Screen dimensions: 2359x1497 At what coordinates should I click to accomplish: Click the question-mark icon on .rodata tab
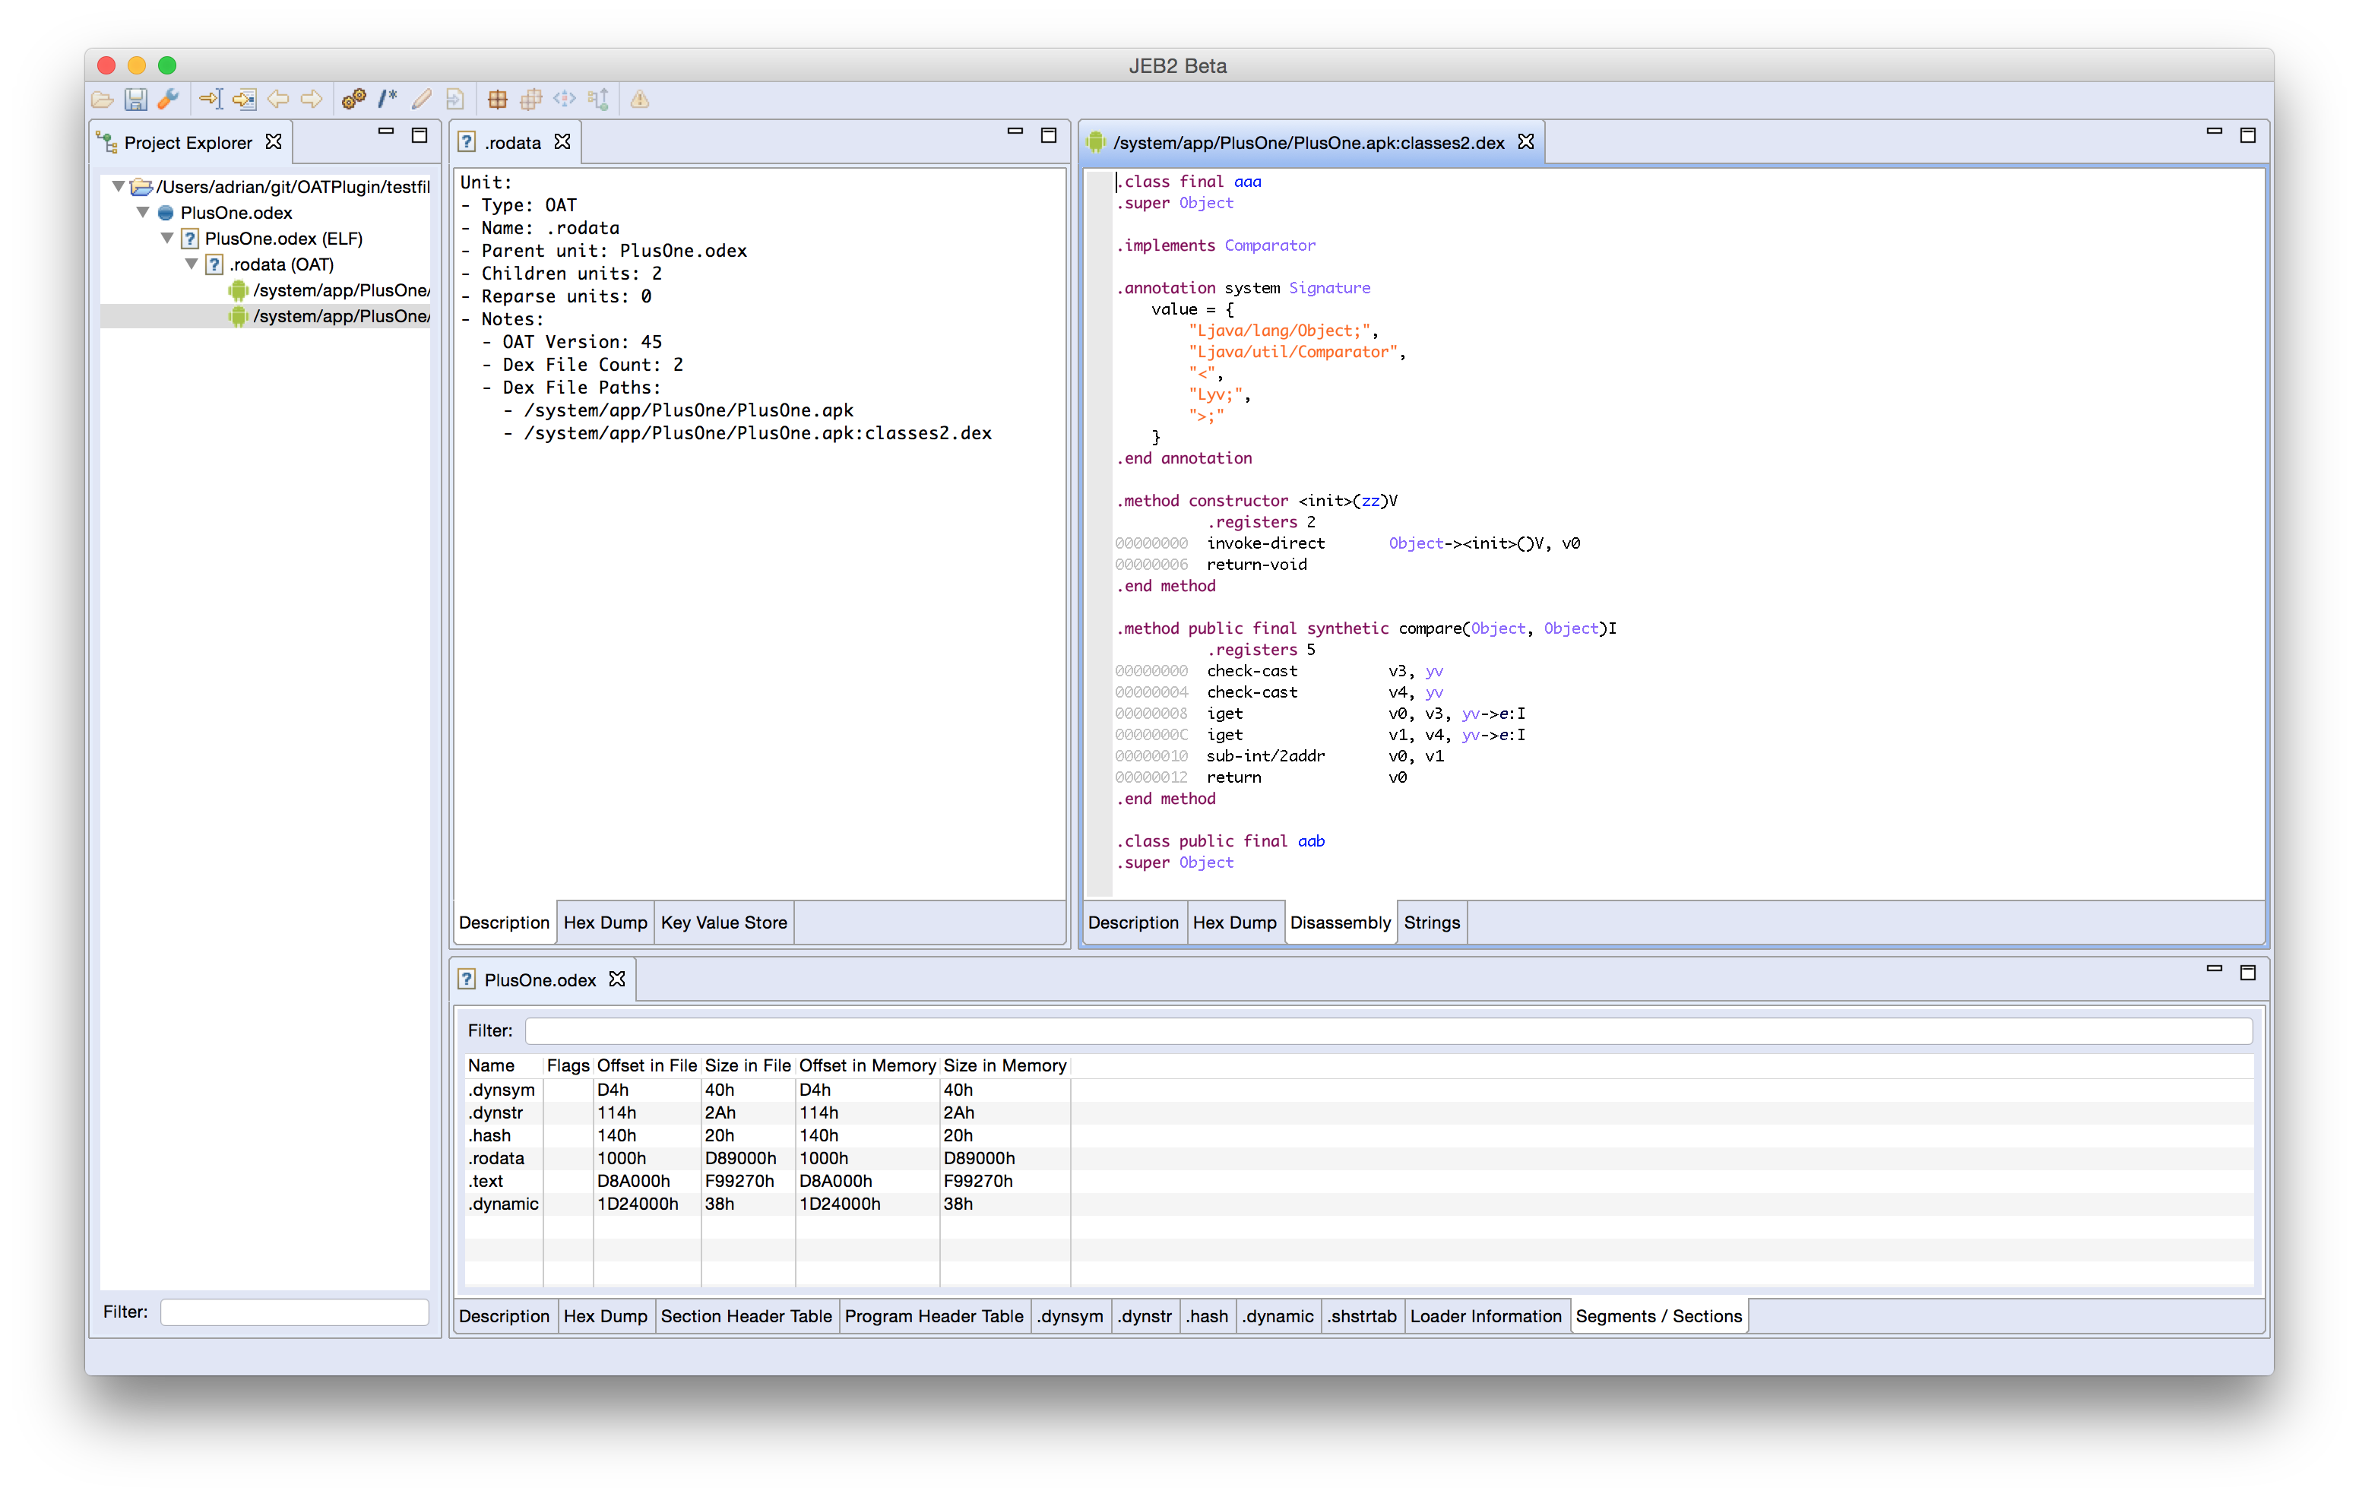[467, 142]
